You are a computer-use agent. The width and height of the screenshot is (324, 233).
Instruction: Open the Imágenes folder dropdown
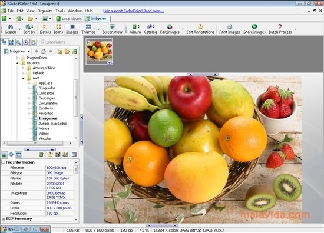point(29,51)
